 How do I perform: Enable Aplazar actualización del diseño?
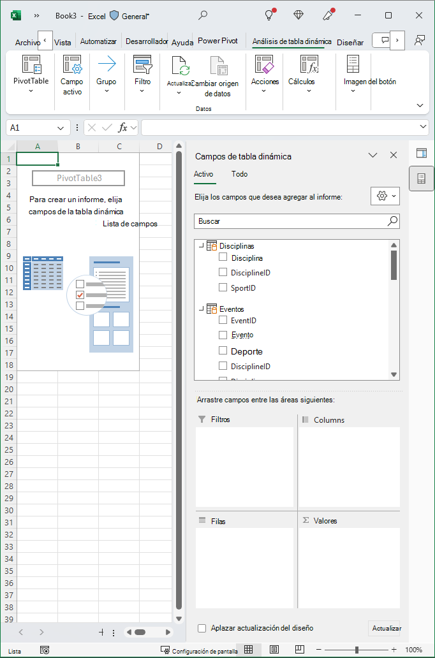[x=202, y=628]
